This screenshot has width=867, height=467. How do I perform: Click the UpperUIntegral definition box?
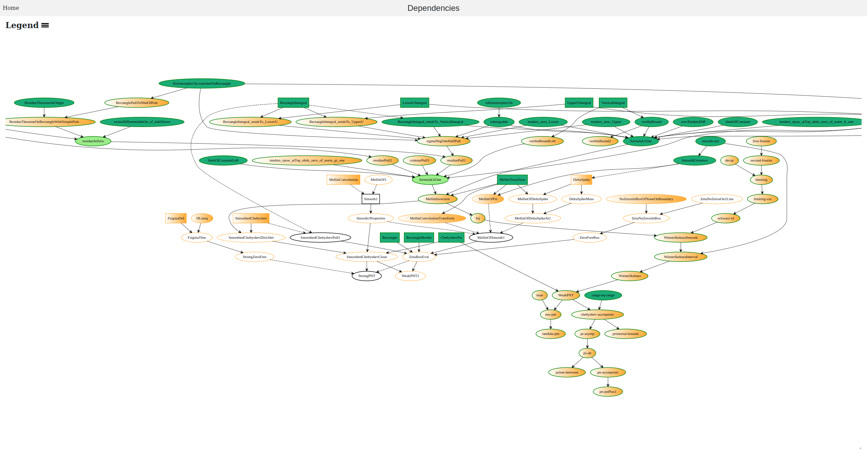pyautogui.click(x=579, y=103)
